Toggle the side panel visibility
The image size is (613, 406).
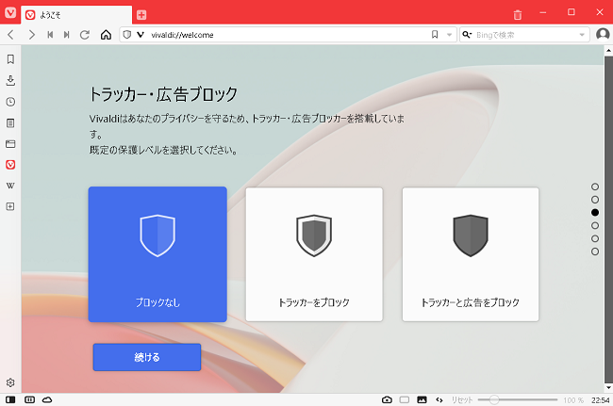(10, 399)
